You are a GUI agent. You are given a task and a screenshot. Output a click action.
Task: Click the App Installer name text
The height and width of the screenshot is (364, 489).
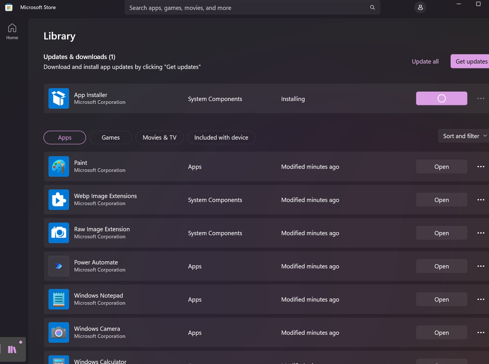coord(91,95)
